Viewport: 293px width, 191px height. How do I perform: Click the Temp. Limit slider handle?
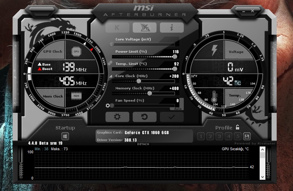(175, 69)
